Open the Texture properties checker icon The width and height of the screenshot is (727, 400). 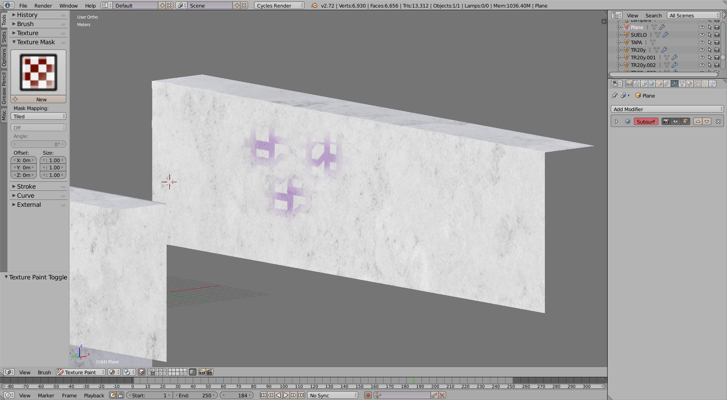(697, 84)
